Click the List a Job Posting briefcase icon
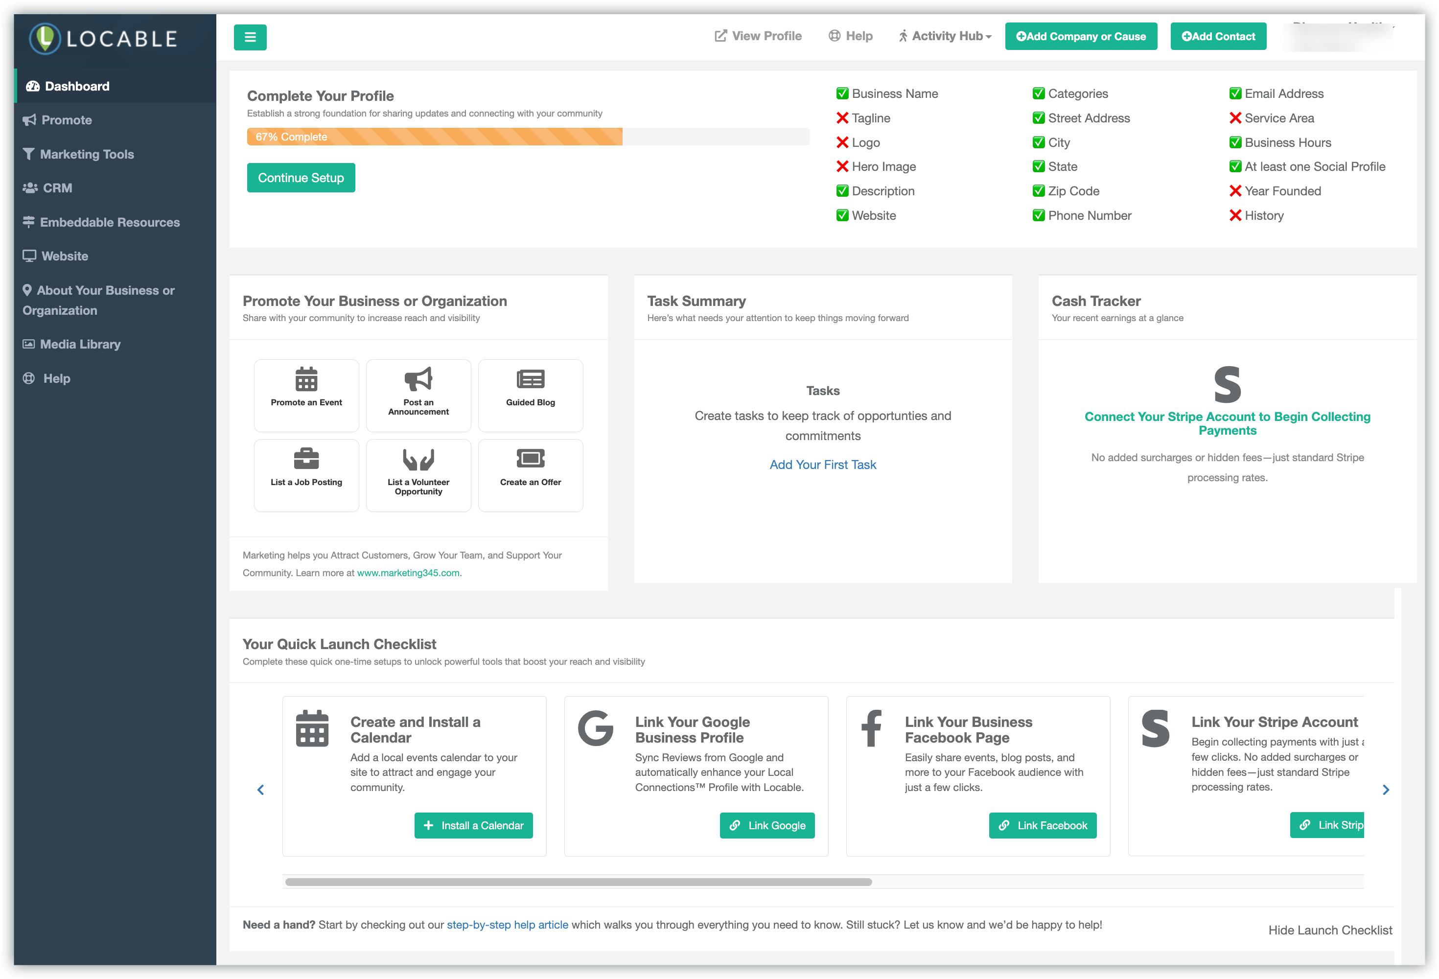Screen dimensions: 1439x979 point(306,459)
